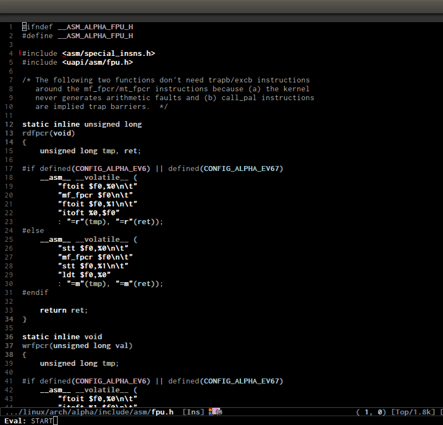Click the nyan cat icon in mode line
443x425 pixels.
click(215, 412)
